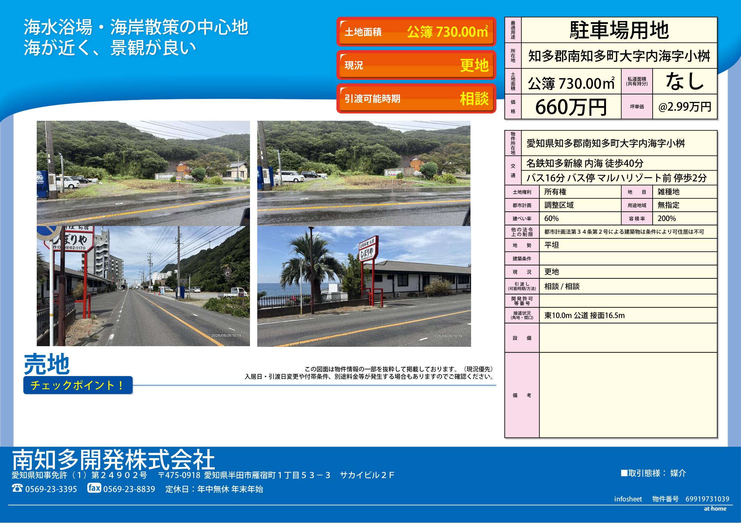Screen dimensions: 741x524
Task: Click the company name 南知多開発株式会社
Action: pyautogui.click(x=113, y=460)
